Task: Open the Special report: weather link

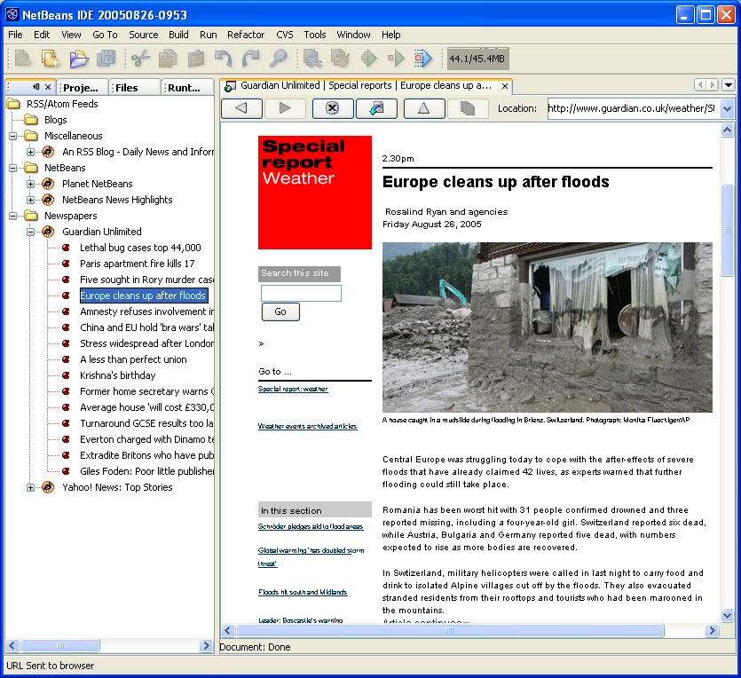Action: click(x=293, y=389)
